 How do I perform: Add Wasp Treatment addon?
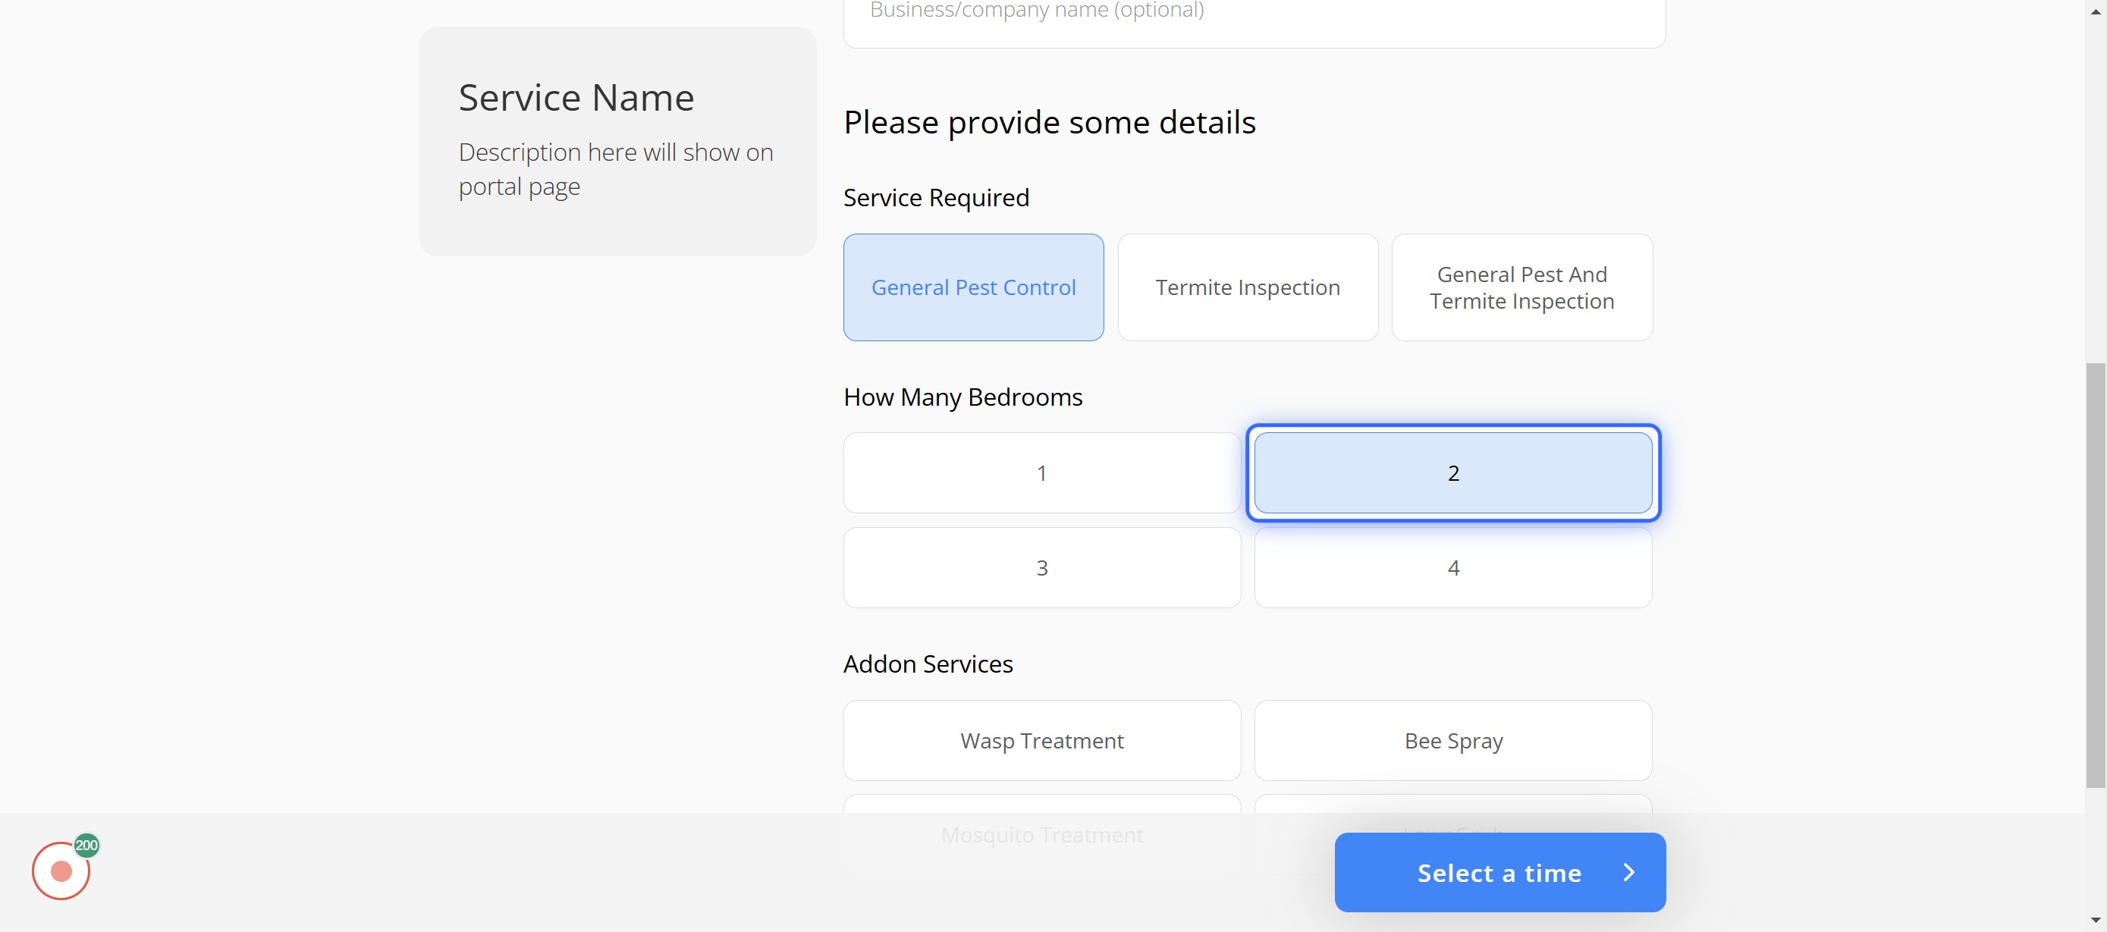tap(1041, 741)
